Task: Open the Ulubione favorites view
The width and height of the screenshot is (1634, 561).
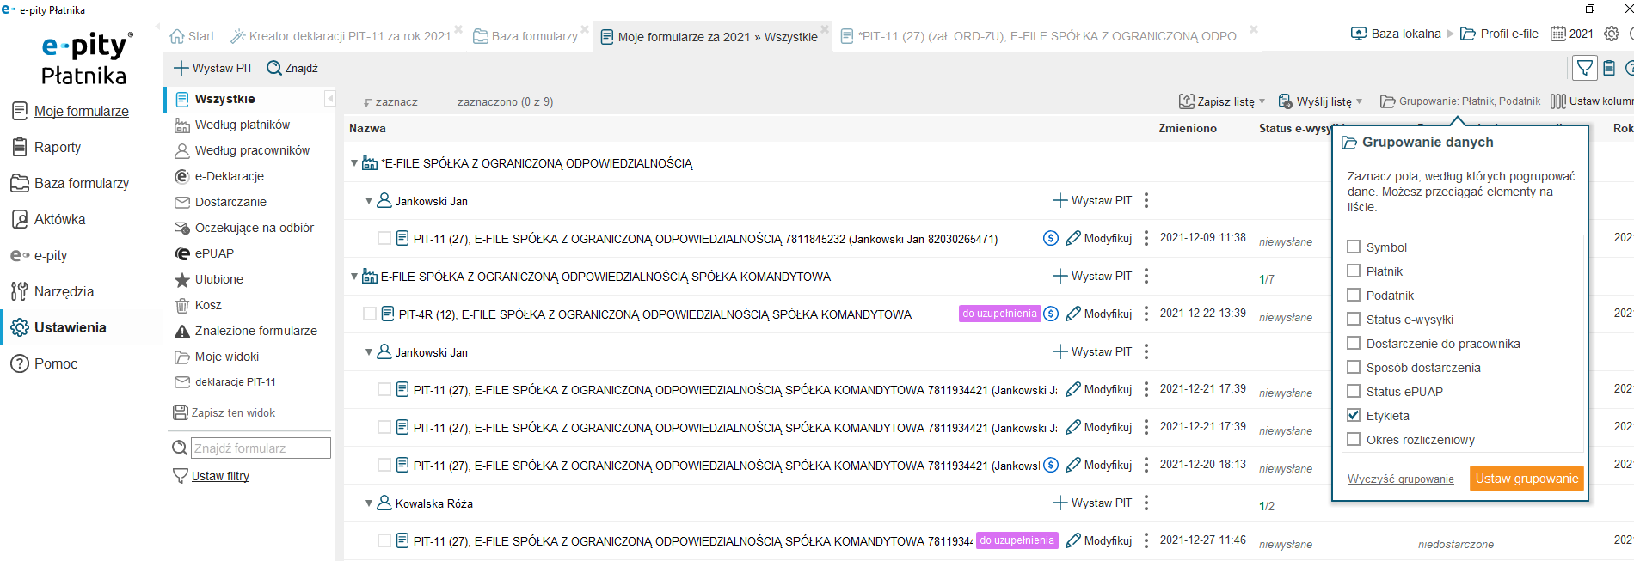Action: coord(209,279)
